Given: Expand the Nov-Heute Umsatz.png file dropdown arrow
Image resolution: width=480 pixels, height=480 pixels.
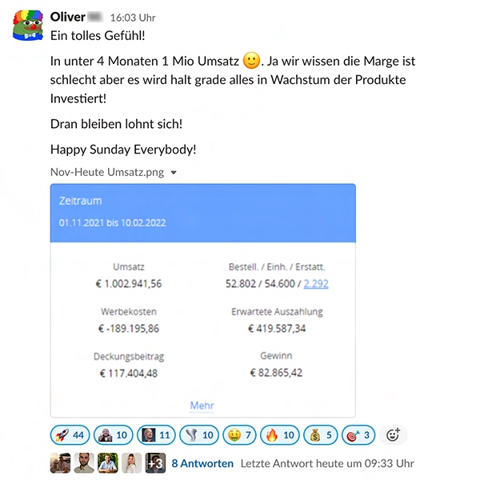Looking at the screenshot, I should (x=174, y=173).
